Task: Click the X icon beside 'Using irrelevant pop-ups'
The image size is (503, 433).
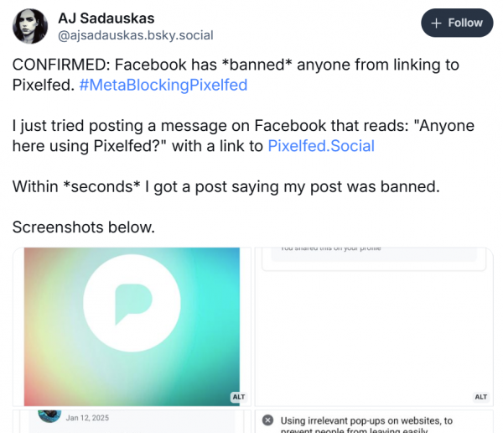Action: pos(267,421)
